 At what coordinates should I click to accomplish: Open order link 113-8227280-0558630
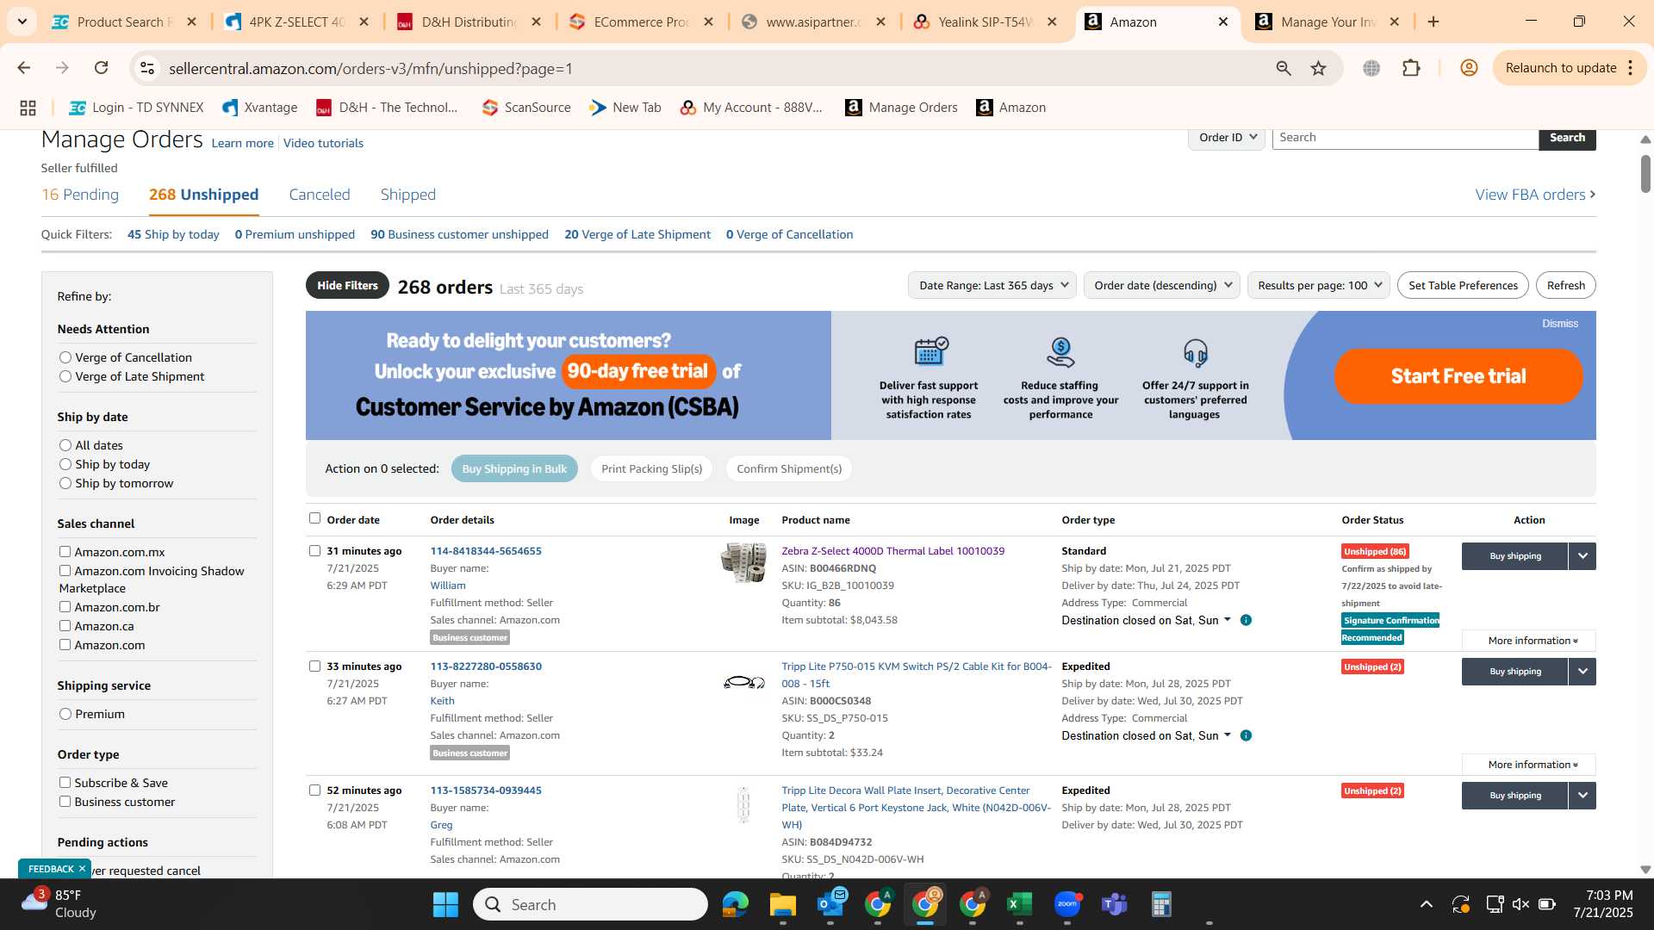click(x=486, y=666)
